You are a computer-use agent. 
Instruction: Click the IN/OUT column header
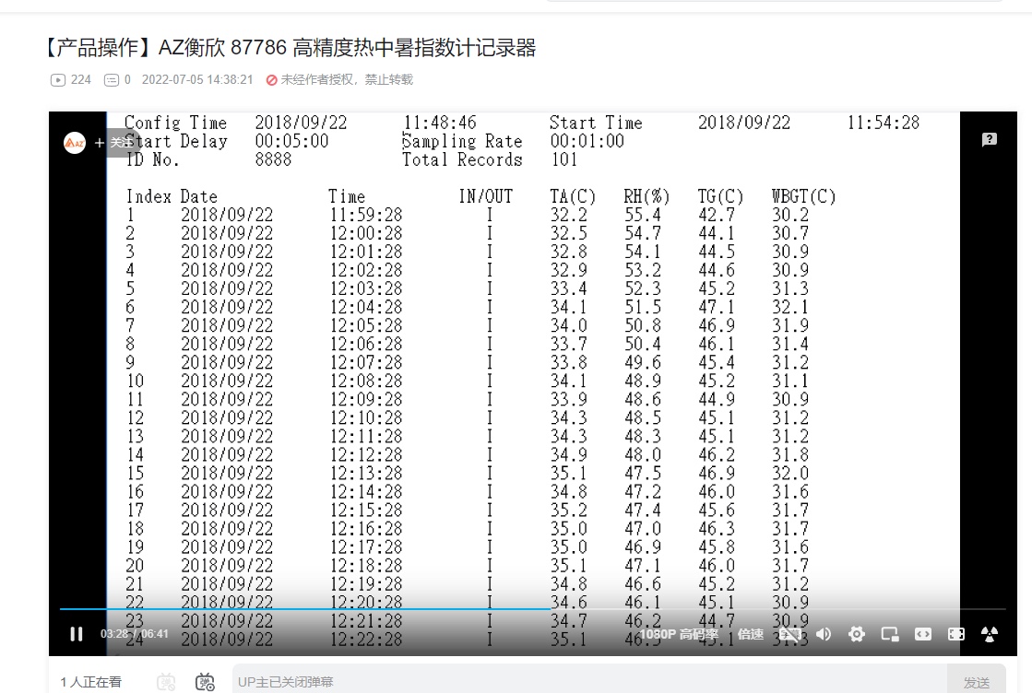tap(486, 196)
